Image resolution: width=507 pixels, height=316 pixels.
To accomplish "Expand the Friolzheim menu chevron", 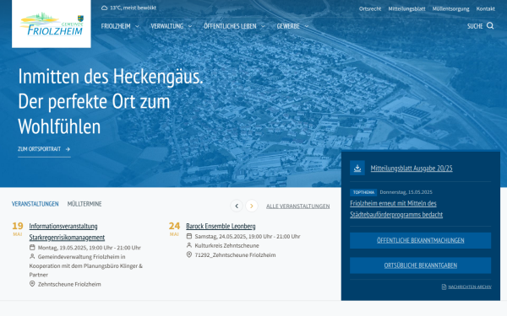I will click(x=137, y=26).
